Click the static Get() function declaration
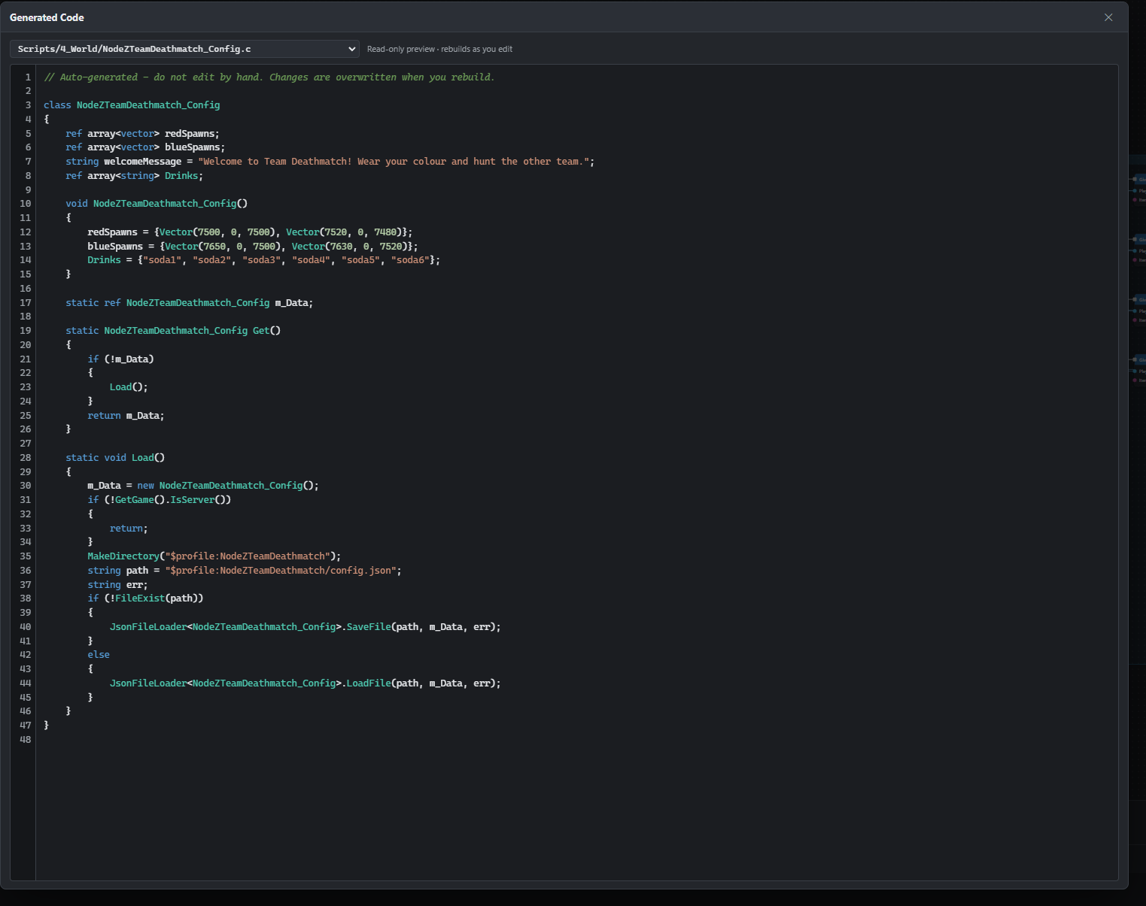Viewport: 1146px width, 906px height. [173, 331]
